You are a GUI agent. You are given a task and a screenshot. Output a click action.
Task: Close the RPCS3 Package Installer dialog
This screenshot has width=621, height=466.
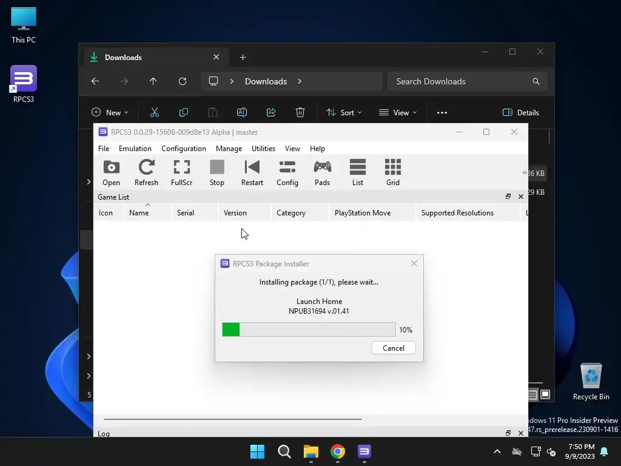(x=414, y=263)
